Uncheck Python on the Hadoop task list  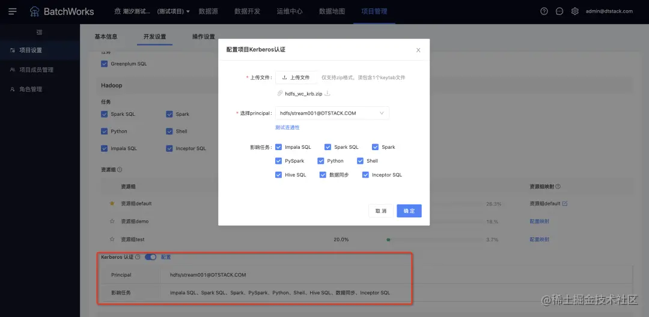[105, 131]
